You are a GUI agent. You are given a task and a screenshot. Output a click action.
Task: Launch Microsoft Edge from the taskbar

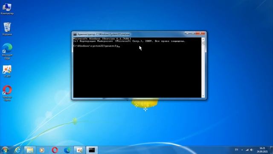pos(67,150)
